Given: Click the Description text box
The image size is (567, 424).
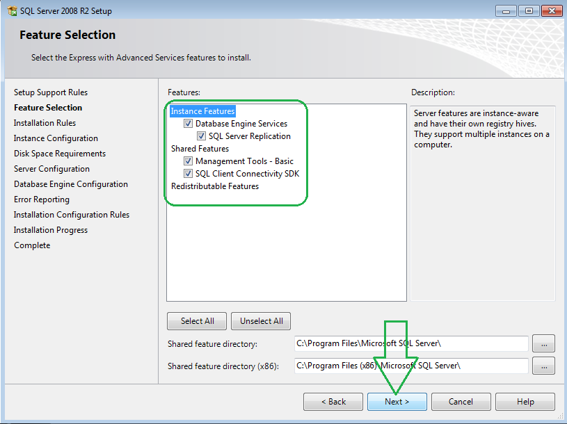Looking at the screenshot, I should tap(483, 204).
